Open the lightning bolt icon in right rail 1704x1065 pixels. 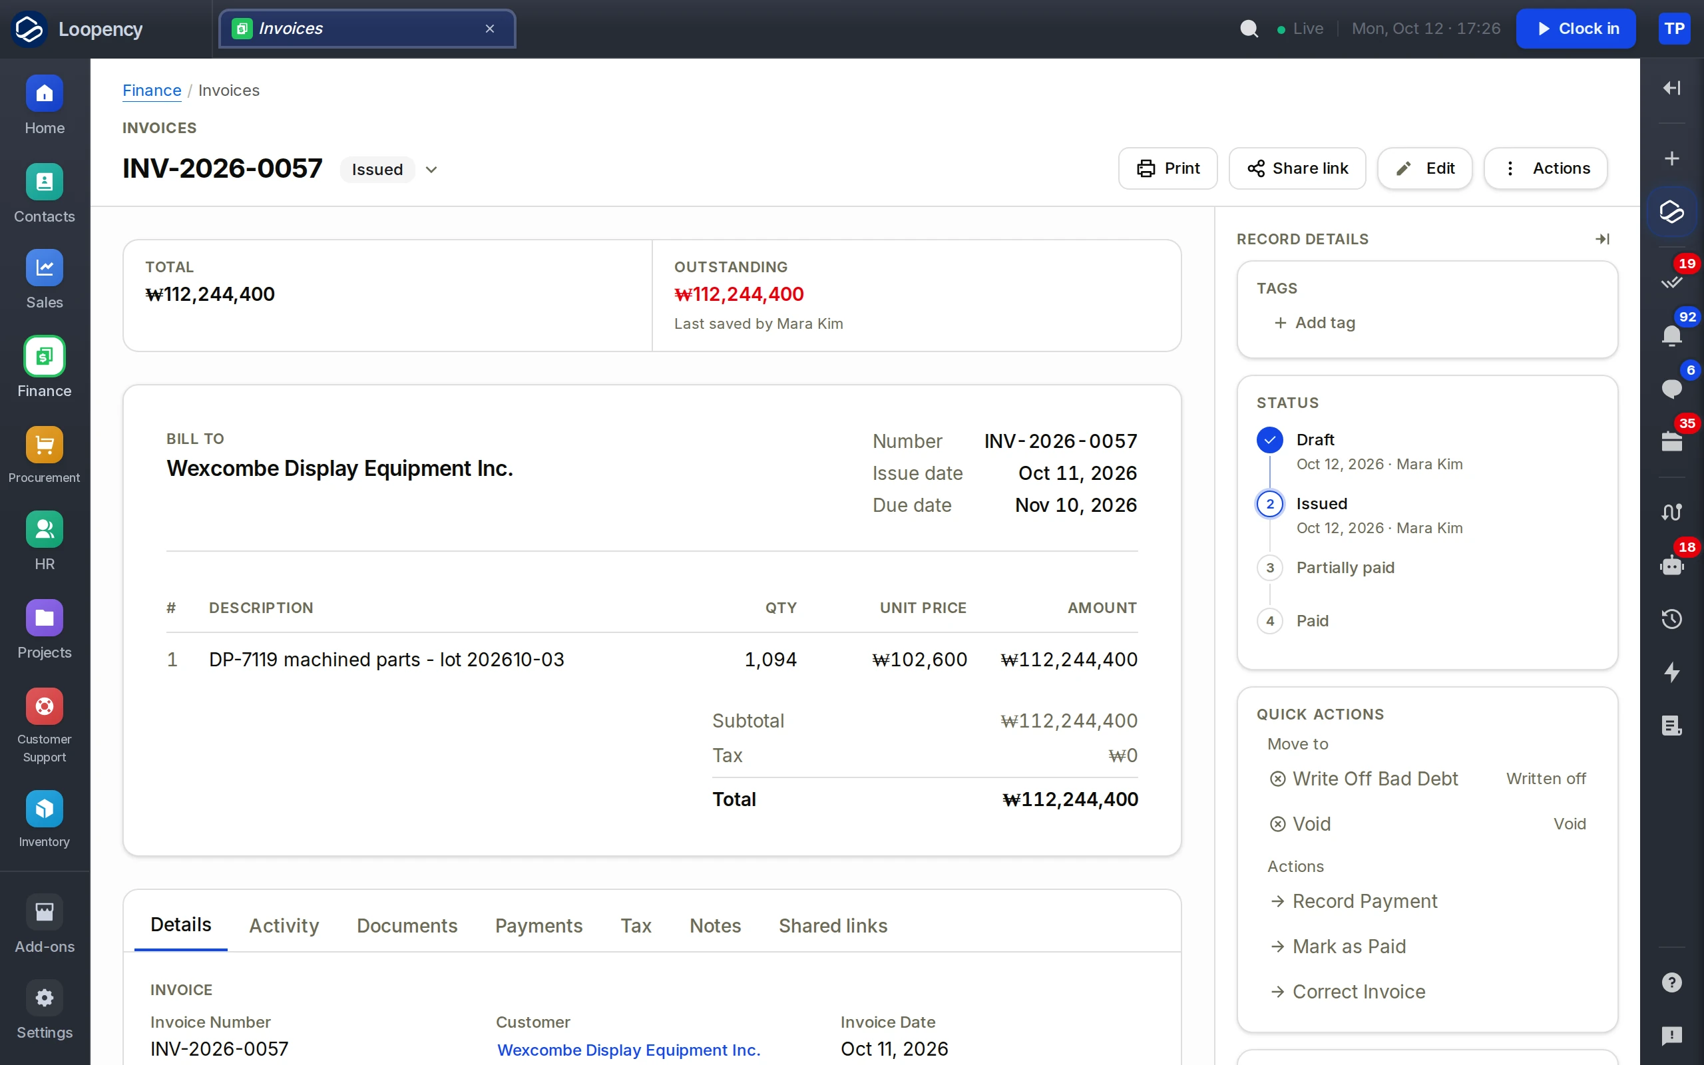pos(1671,672)
